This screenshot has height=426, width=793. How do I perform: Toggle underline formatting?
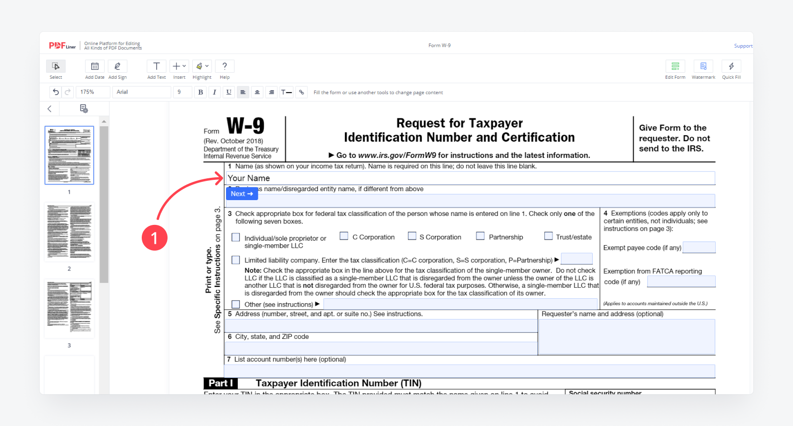coord(228,92)
